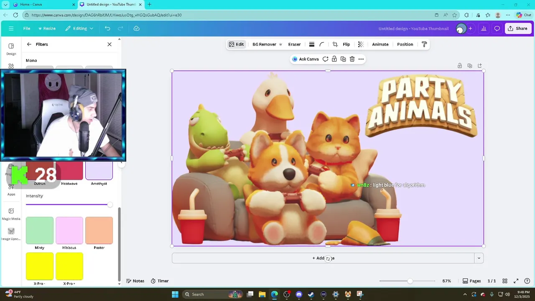Open the transparency checkerboard tool
This screenshot has height=301, width=535.
[x=361, y=44]
